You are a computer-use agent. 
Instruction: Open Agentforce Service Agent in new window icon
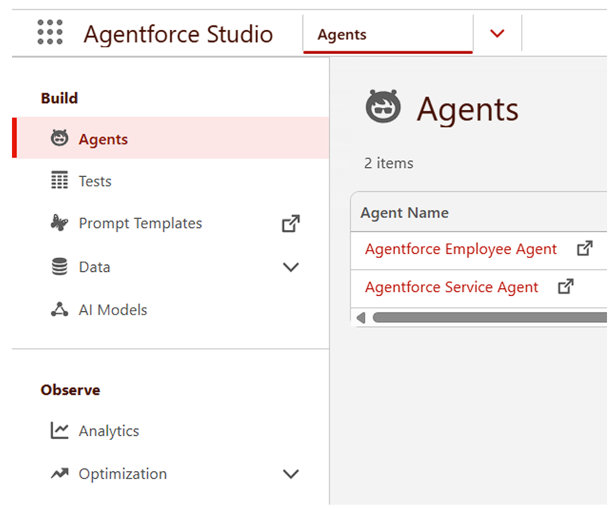pyautogui.click(x=566, y=287)
